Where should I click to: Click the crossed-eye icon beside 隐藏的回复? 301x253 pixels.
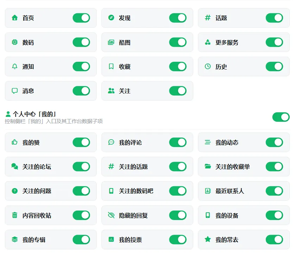pos(111,215)
